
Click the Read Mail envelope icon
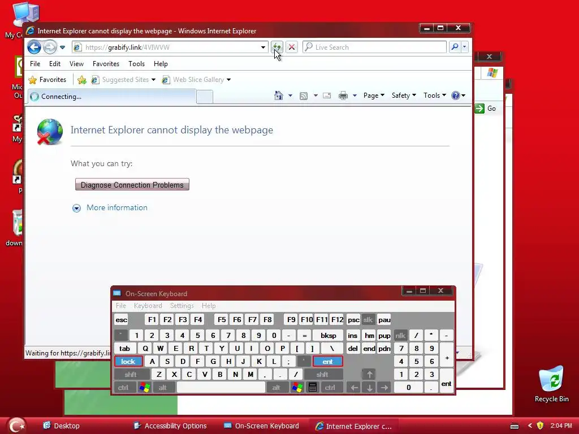tap(327, 96)
